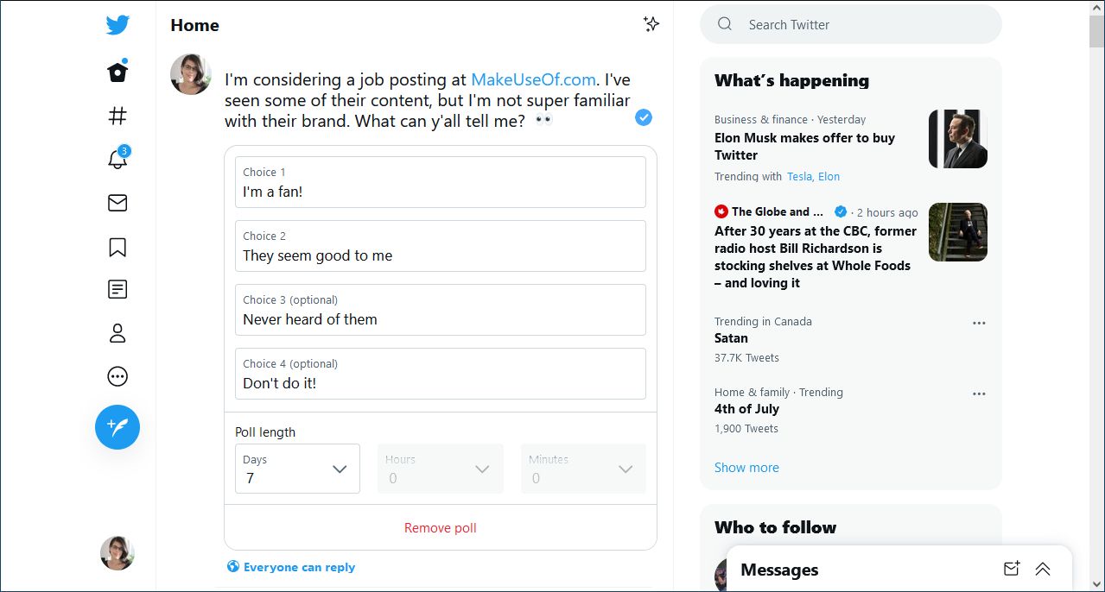This screenshot has height=592, width=1105.
Task: Open the More options sidebar icon
Action: [117, 375]
